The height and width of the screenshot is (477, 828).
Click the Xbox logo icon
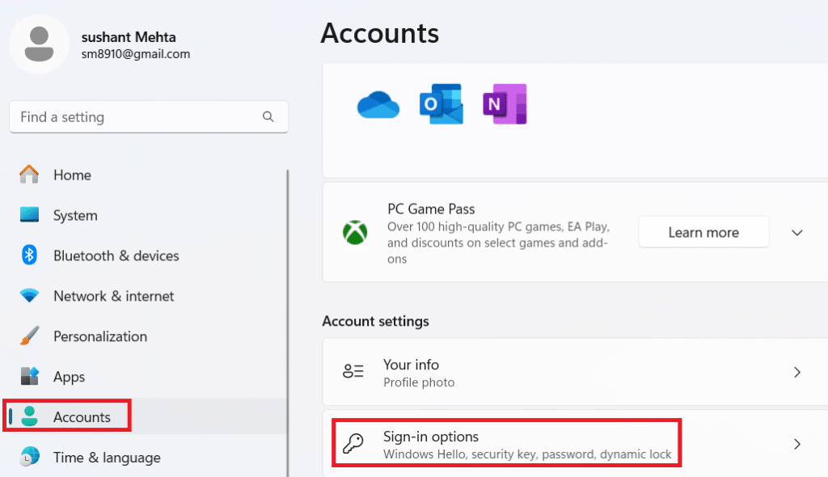[355, 232]
